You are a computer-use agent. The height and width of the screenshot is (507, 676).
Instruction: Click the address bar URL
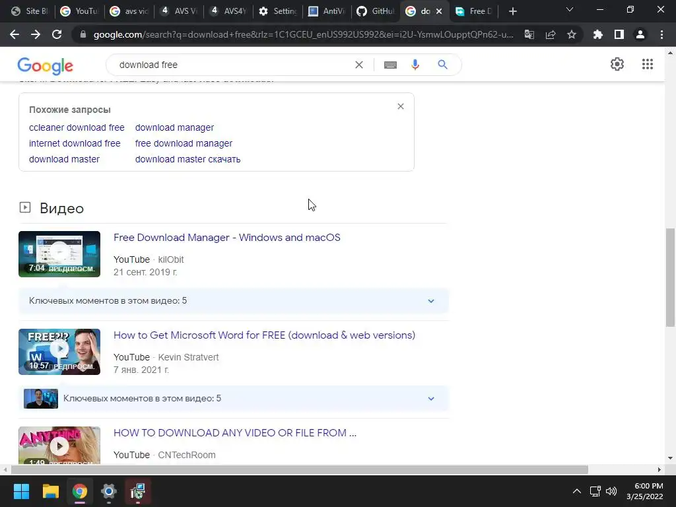pos(303,34)
